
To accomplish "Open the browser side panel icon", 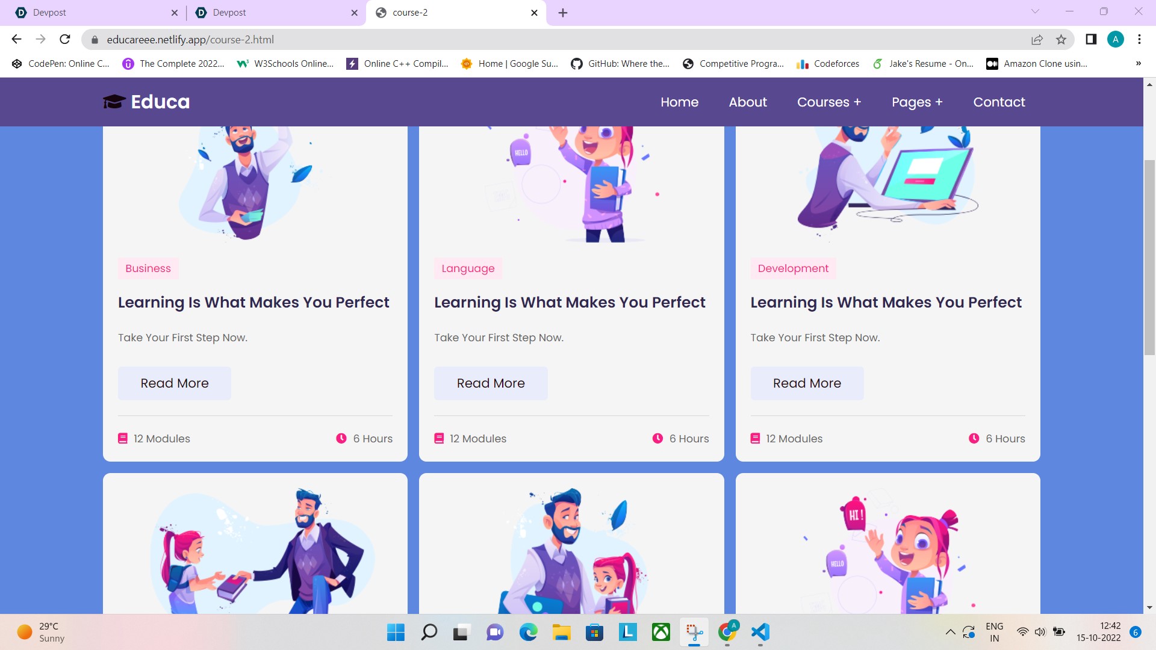I will (x=1090, y=40).
